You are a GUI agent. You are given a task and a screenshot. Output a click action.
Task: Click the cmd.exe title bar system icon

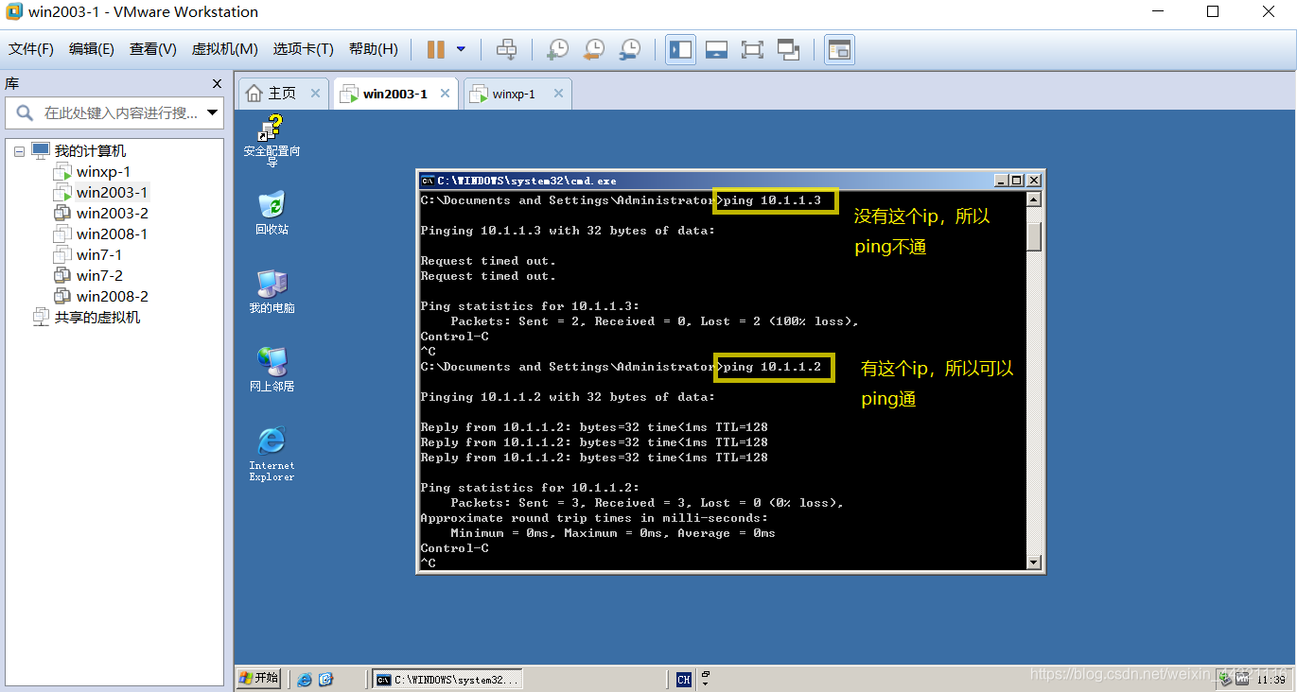point(428,181)
